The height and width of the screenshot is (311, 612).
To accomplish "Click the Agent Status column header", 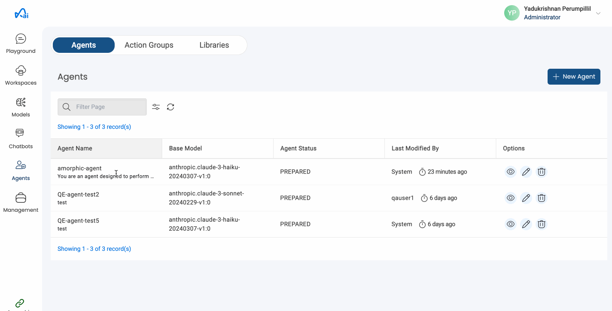I will (x=329, y=148).
